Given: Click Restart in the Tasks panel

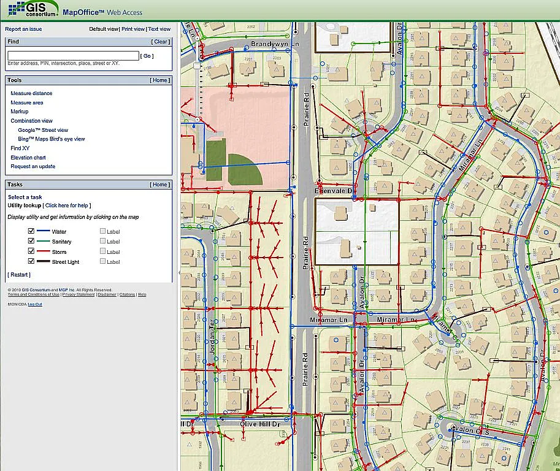Looking at the screenshot, I should (18, 274).
